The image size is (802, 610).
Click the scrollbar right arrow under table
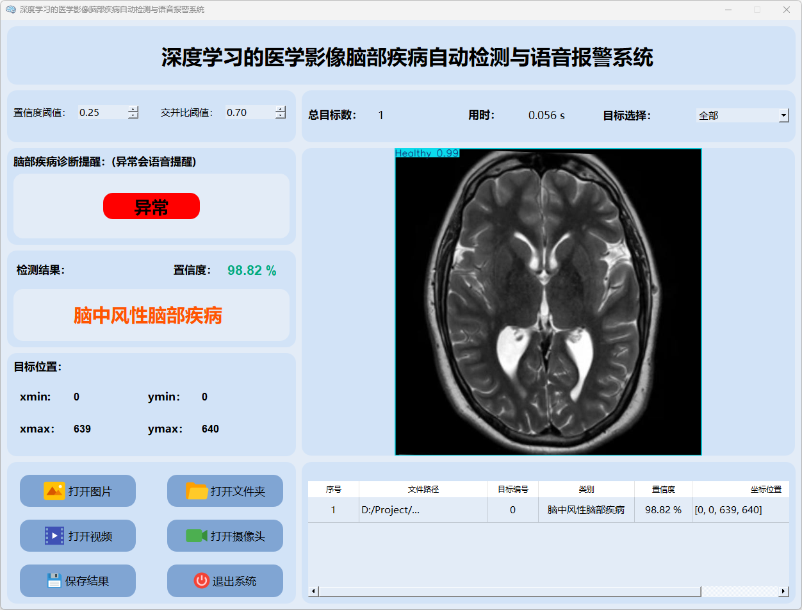(784, 591)
